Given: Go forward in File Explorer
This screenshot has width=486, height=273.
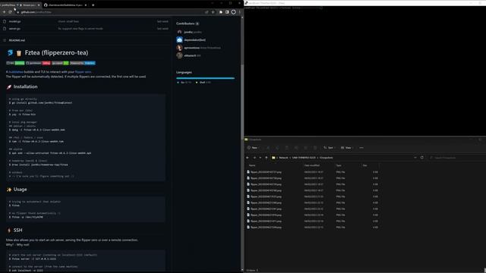Looking at the screenshot, I should point(254,158).
